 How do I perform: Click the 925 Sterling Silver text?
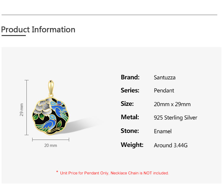pyautogui.click(x=176, y=118)
